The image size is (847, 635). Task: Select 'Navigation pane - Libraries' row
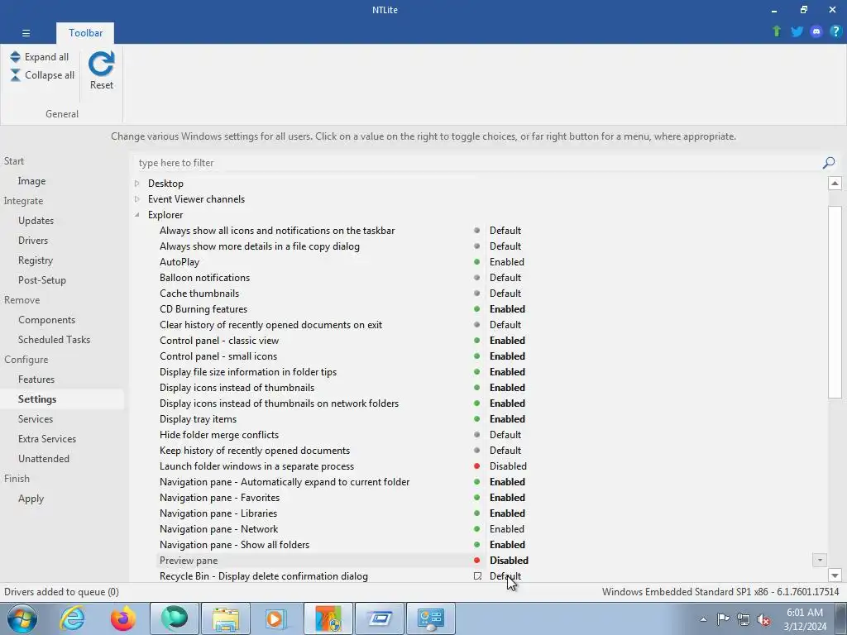click(x=218, y=513)
